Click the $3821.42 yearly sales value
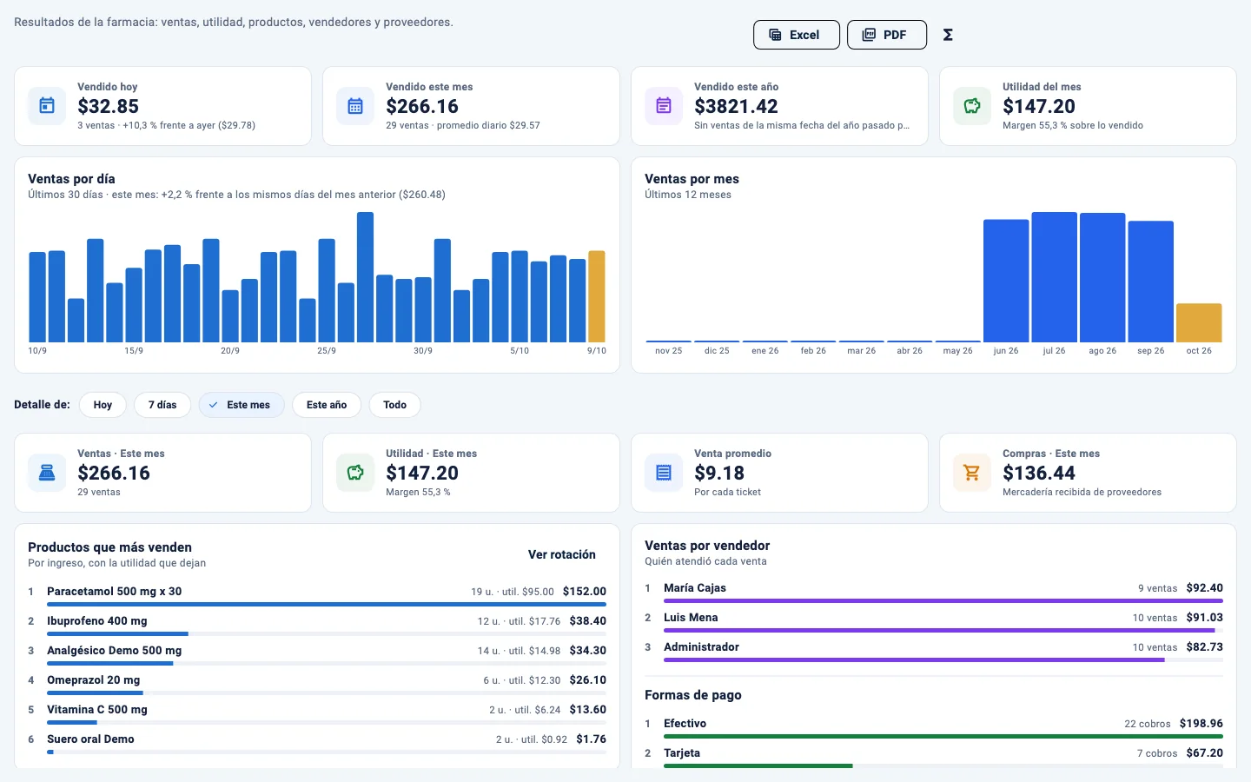Viewport: 1251px width, 782px height. 736,106
